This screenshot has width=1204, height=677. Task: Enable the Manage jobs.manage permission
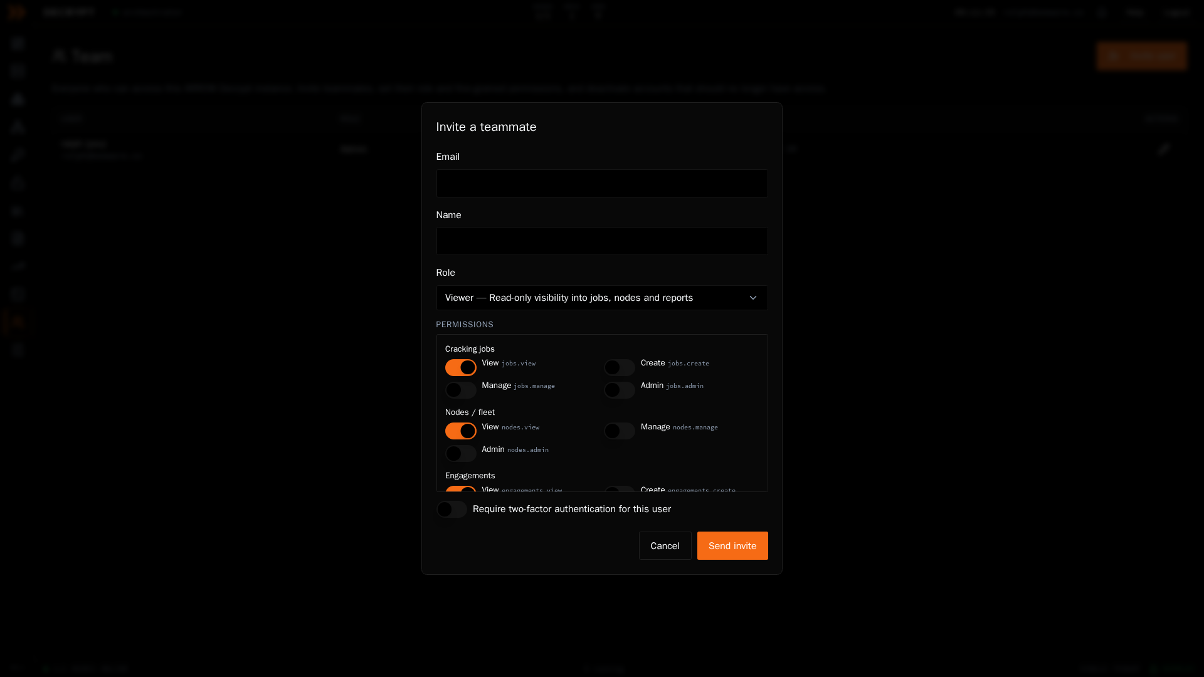click(x=461, y=390)
